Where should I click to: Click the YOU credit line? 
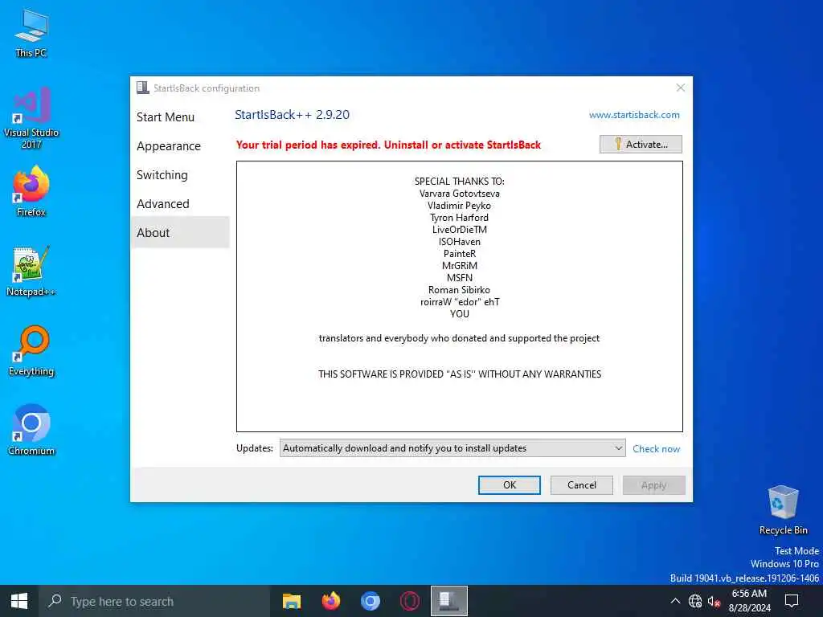459,314
